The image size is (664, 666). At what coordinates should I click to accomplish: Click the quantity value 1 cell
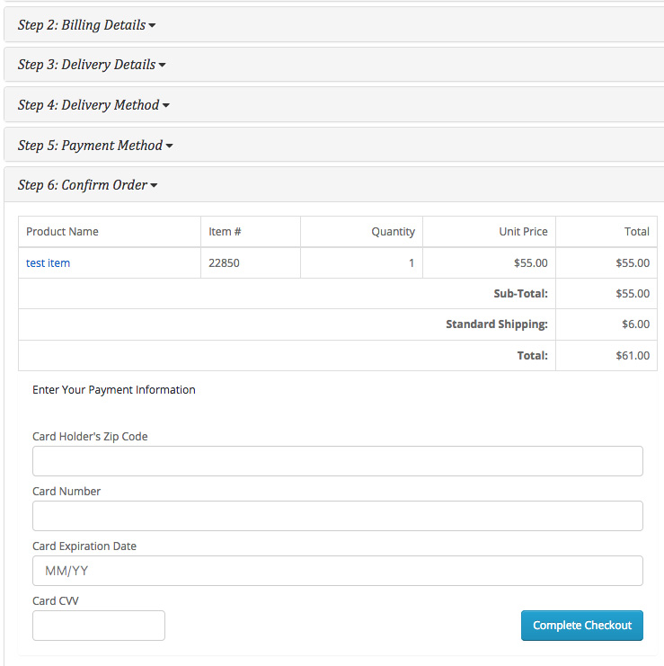(x=361, y=263)
